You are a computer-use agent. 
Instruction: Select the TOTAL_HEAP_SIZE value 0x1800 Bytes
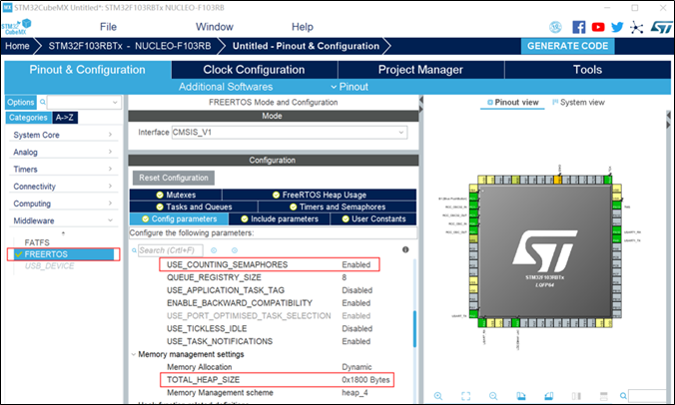click(365, 380)
